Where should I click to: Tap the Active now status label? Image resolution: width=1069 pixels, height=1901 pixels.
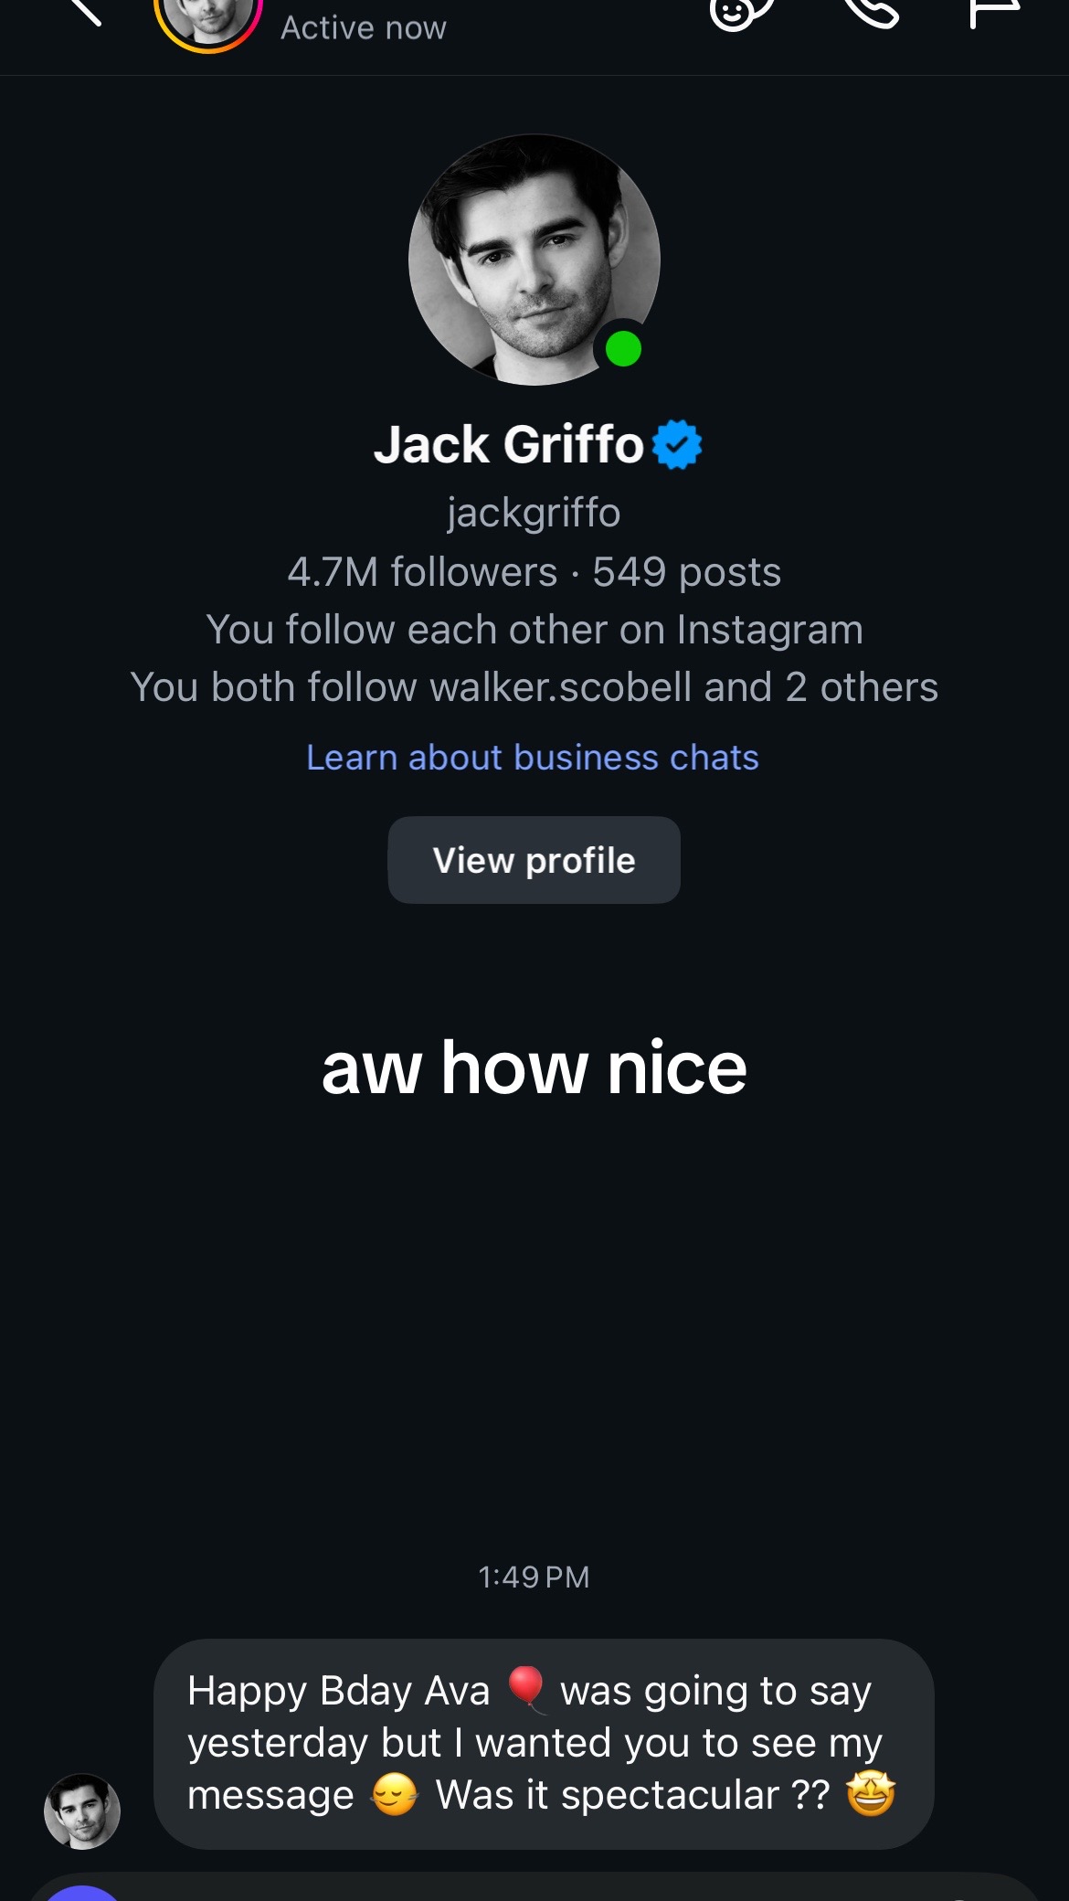(364, 28)
